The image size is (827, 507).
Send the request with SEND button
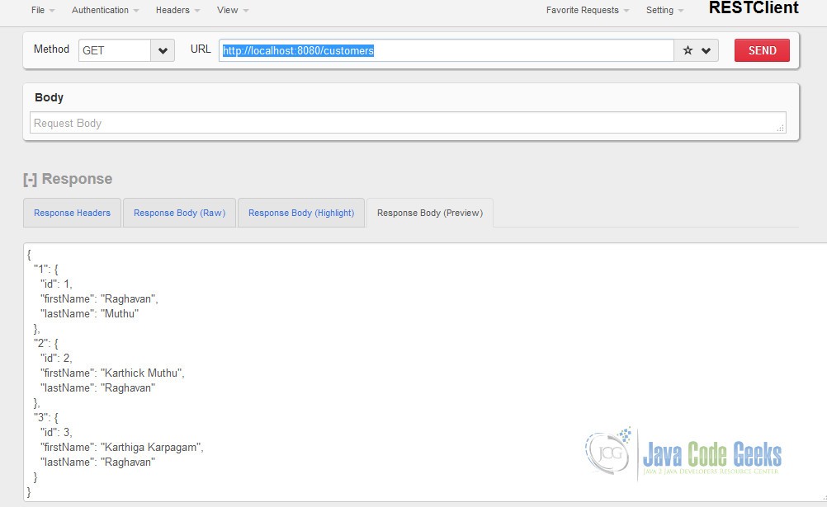point(762,50)
